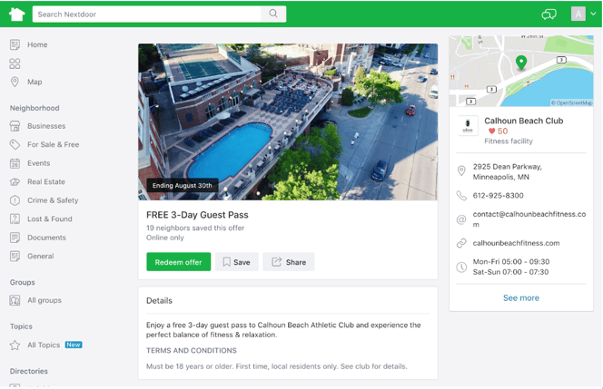Viewport: 603px width, 389px height.
Task: Click the Lost & Found icon
Action: tap(15, 219)
